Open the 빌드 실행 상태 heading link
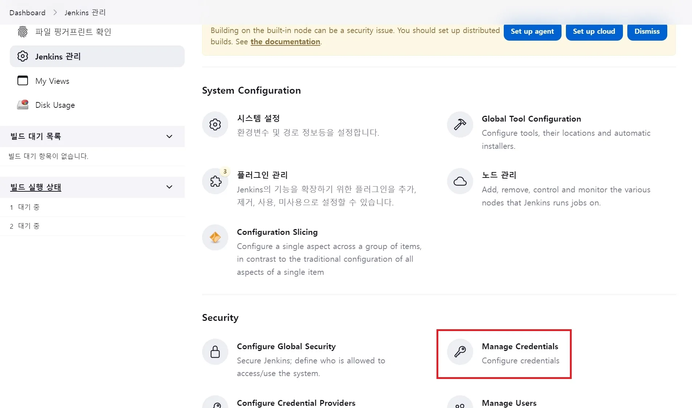The height and width of the screenshot is (408, 692). point(36,187)
